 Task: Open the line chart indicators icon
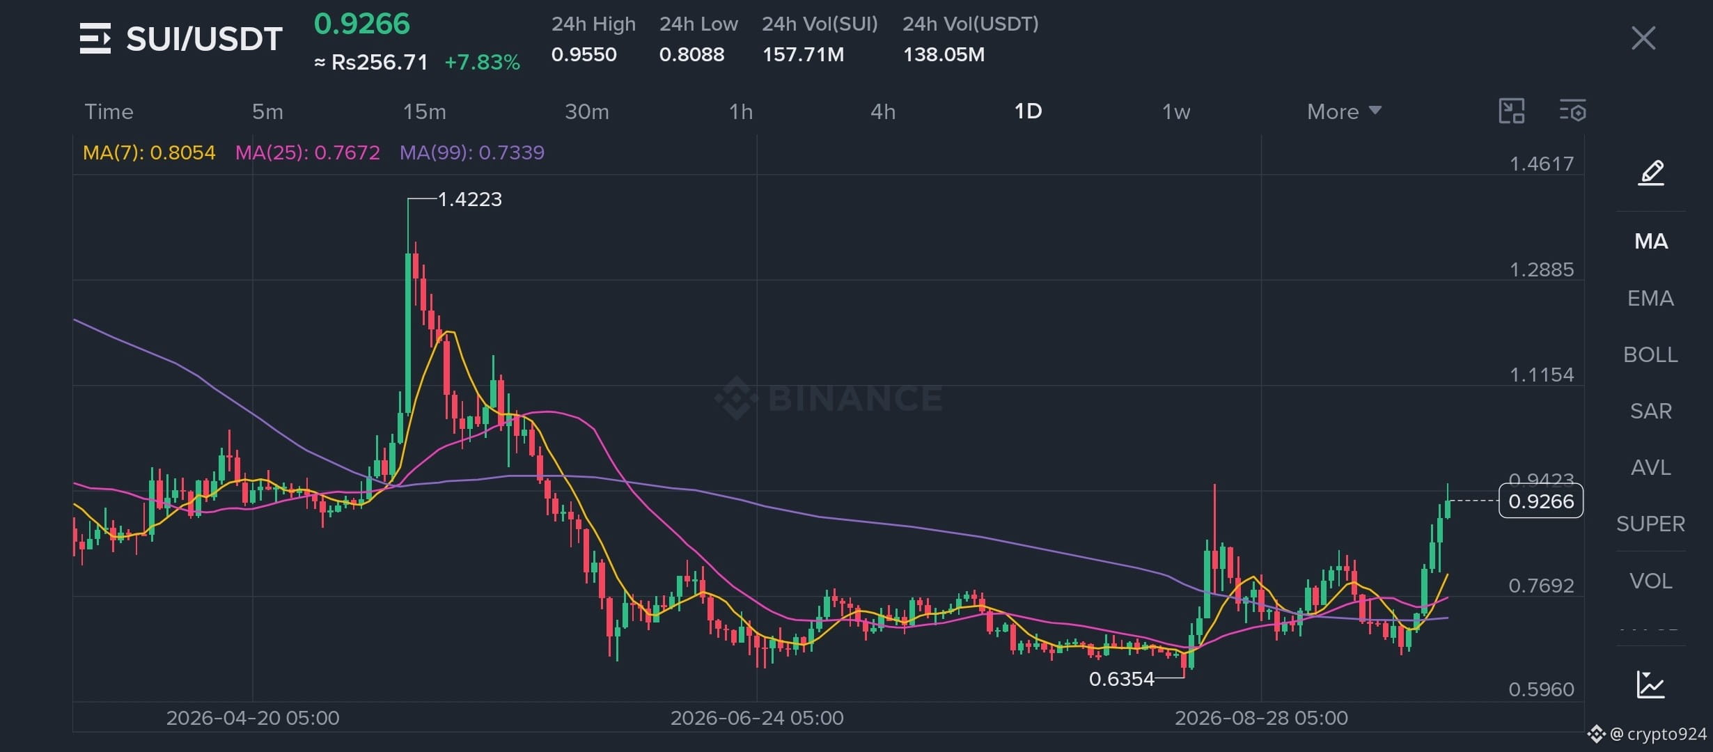coord(1650,684)
